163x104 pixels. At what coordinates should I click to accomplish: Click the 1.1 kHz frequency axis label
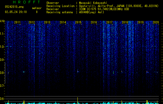click(2, 34)
